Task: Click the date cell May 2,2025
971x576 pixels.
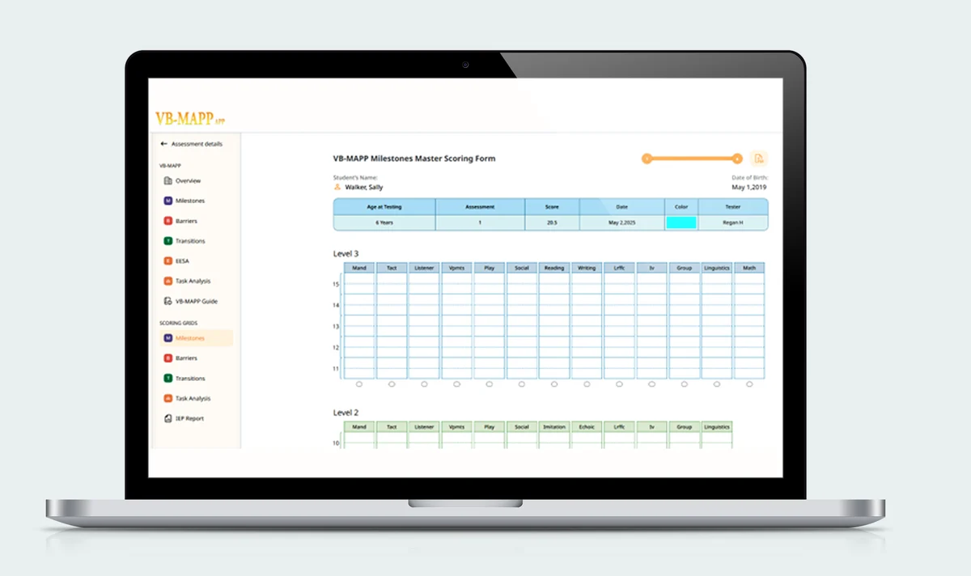Action: [622, 222]
